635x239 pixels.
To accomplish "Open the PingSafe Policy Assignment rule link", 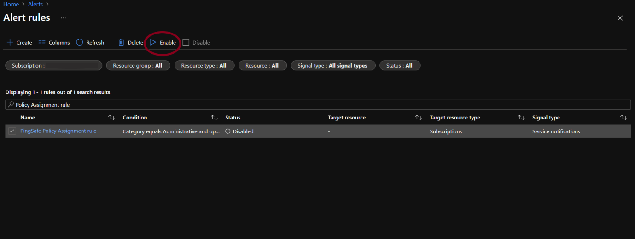I will (58, 131).
